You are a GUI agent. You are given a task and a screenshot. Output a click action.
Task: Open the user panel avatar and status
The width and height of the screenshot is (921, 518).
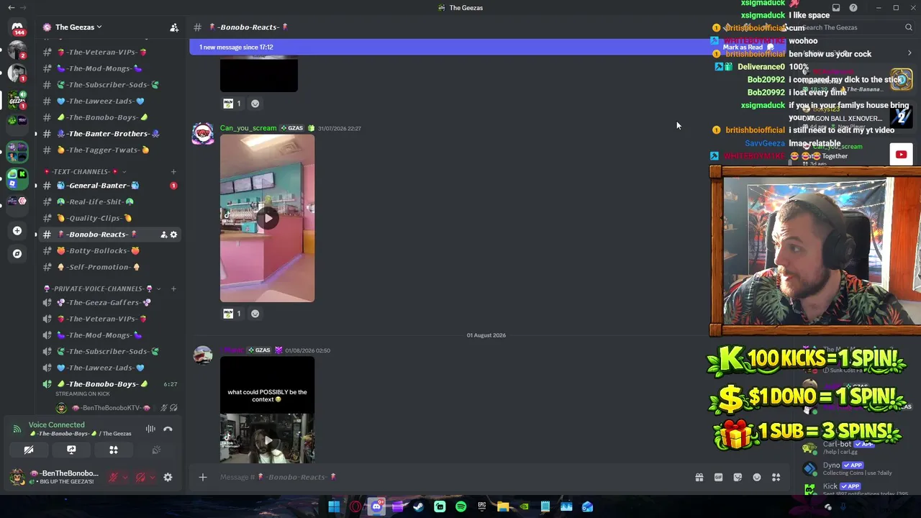pyautogui.click(x=54, y=477)
